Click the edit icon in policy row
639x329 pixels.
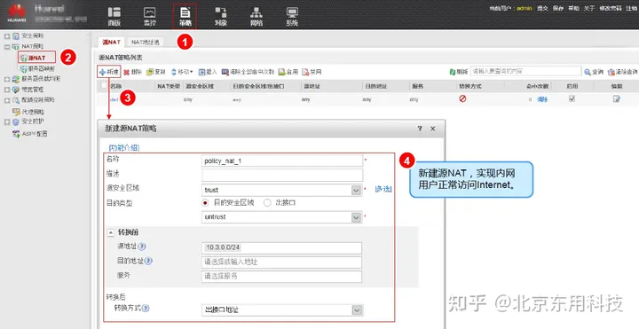pyautogui.click(x=616, y=98)
